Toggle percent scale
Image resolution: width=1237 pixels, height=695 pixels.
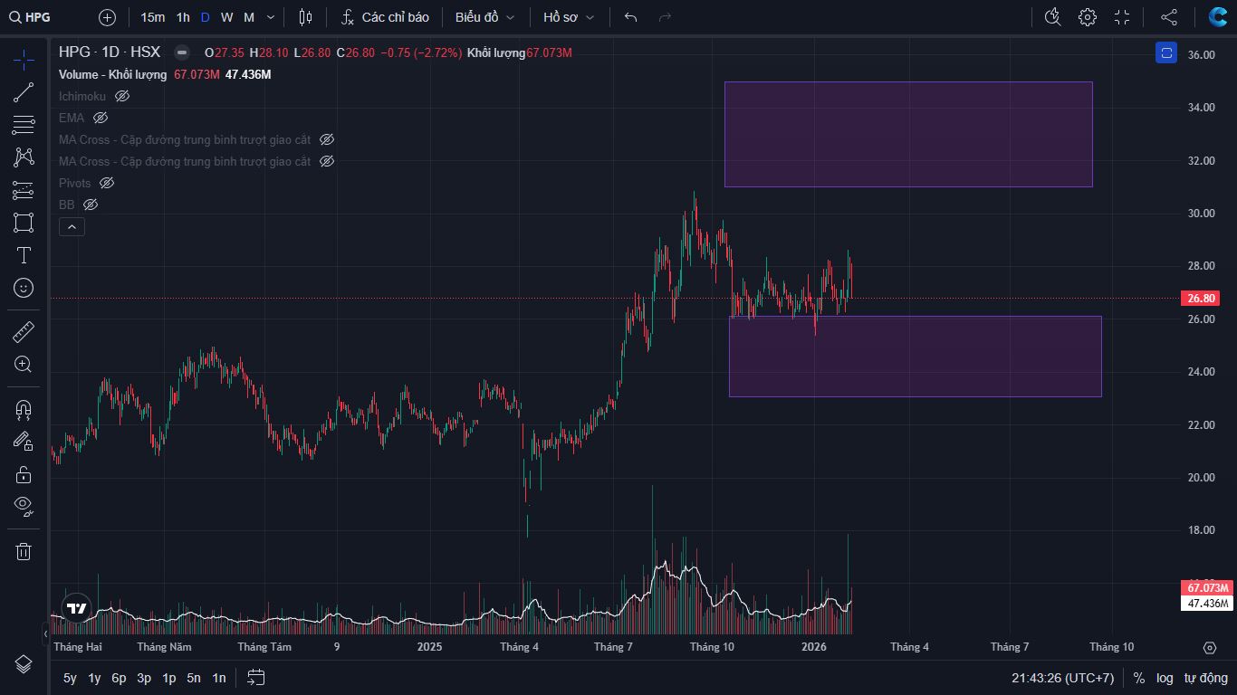[1138, 678]
